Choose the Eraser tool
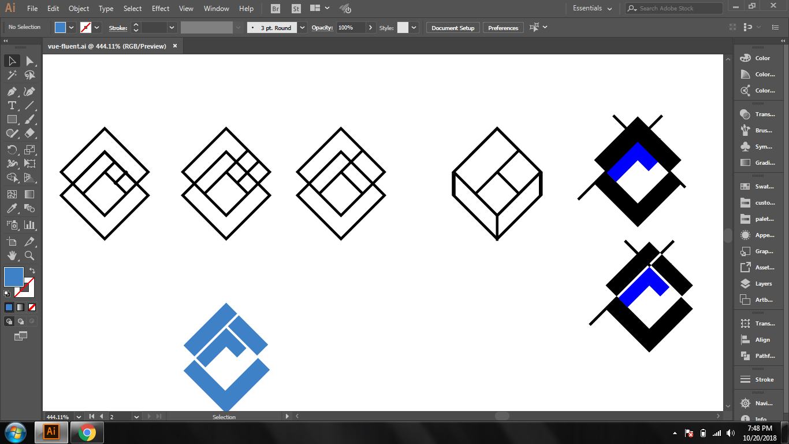Screen dimensions: 789x444 click(x=29, y=133)
